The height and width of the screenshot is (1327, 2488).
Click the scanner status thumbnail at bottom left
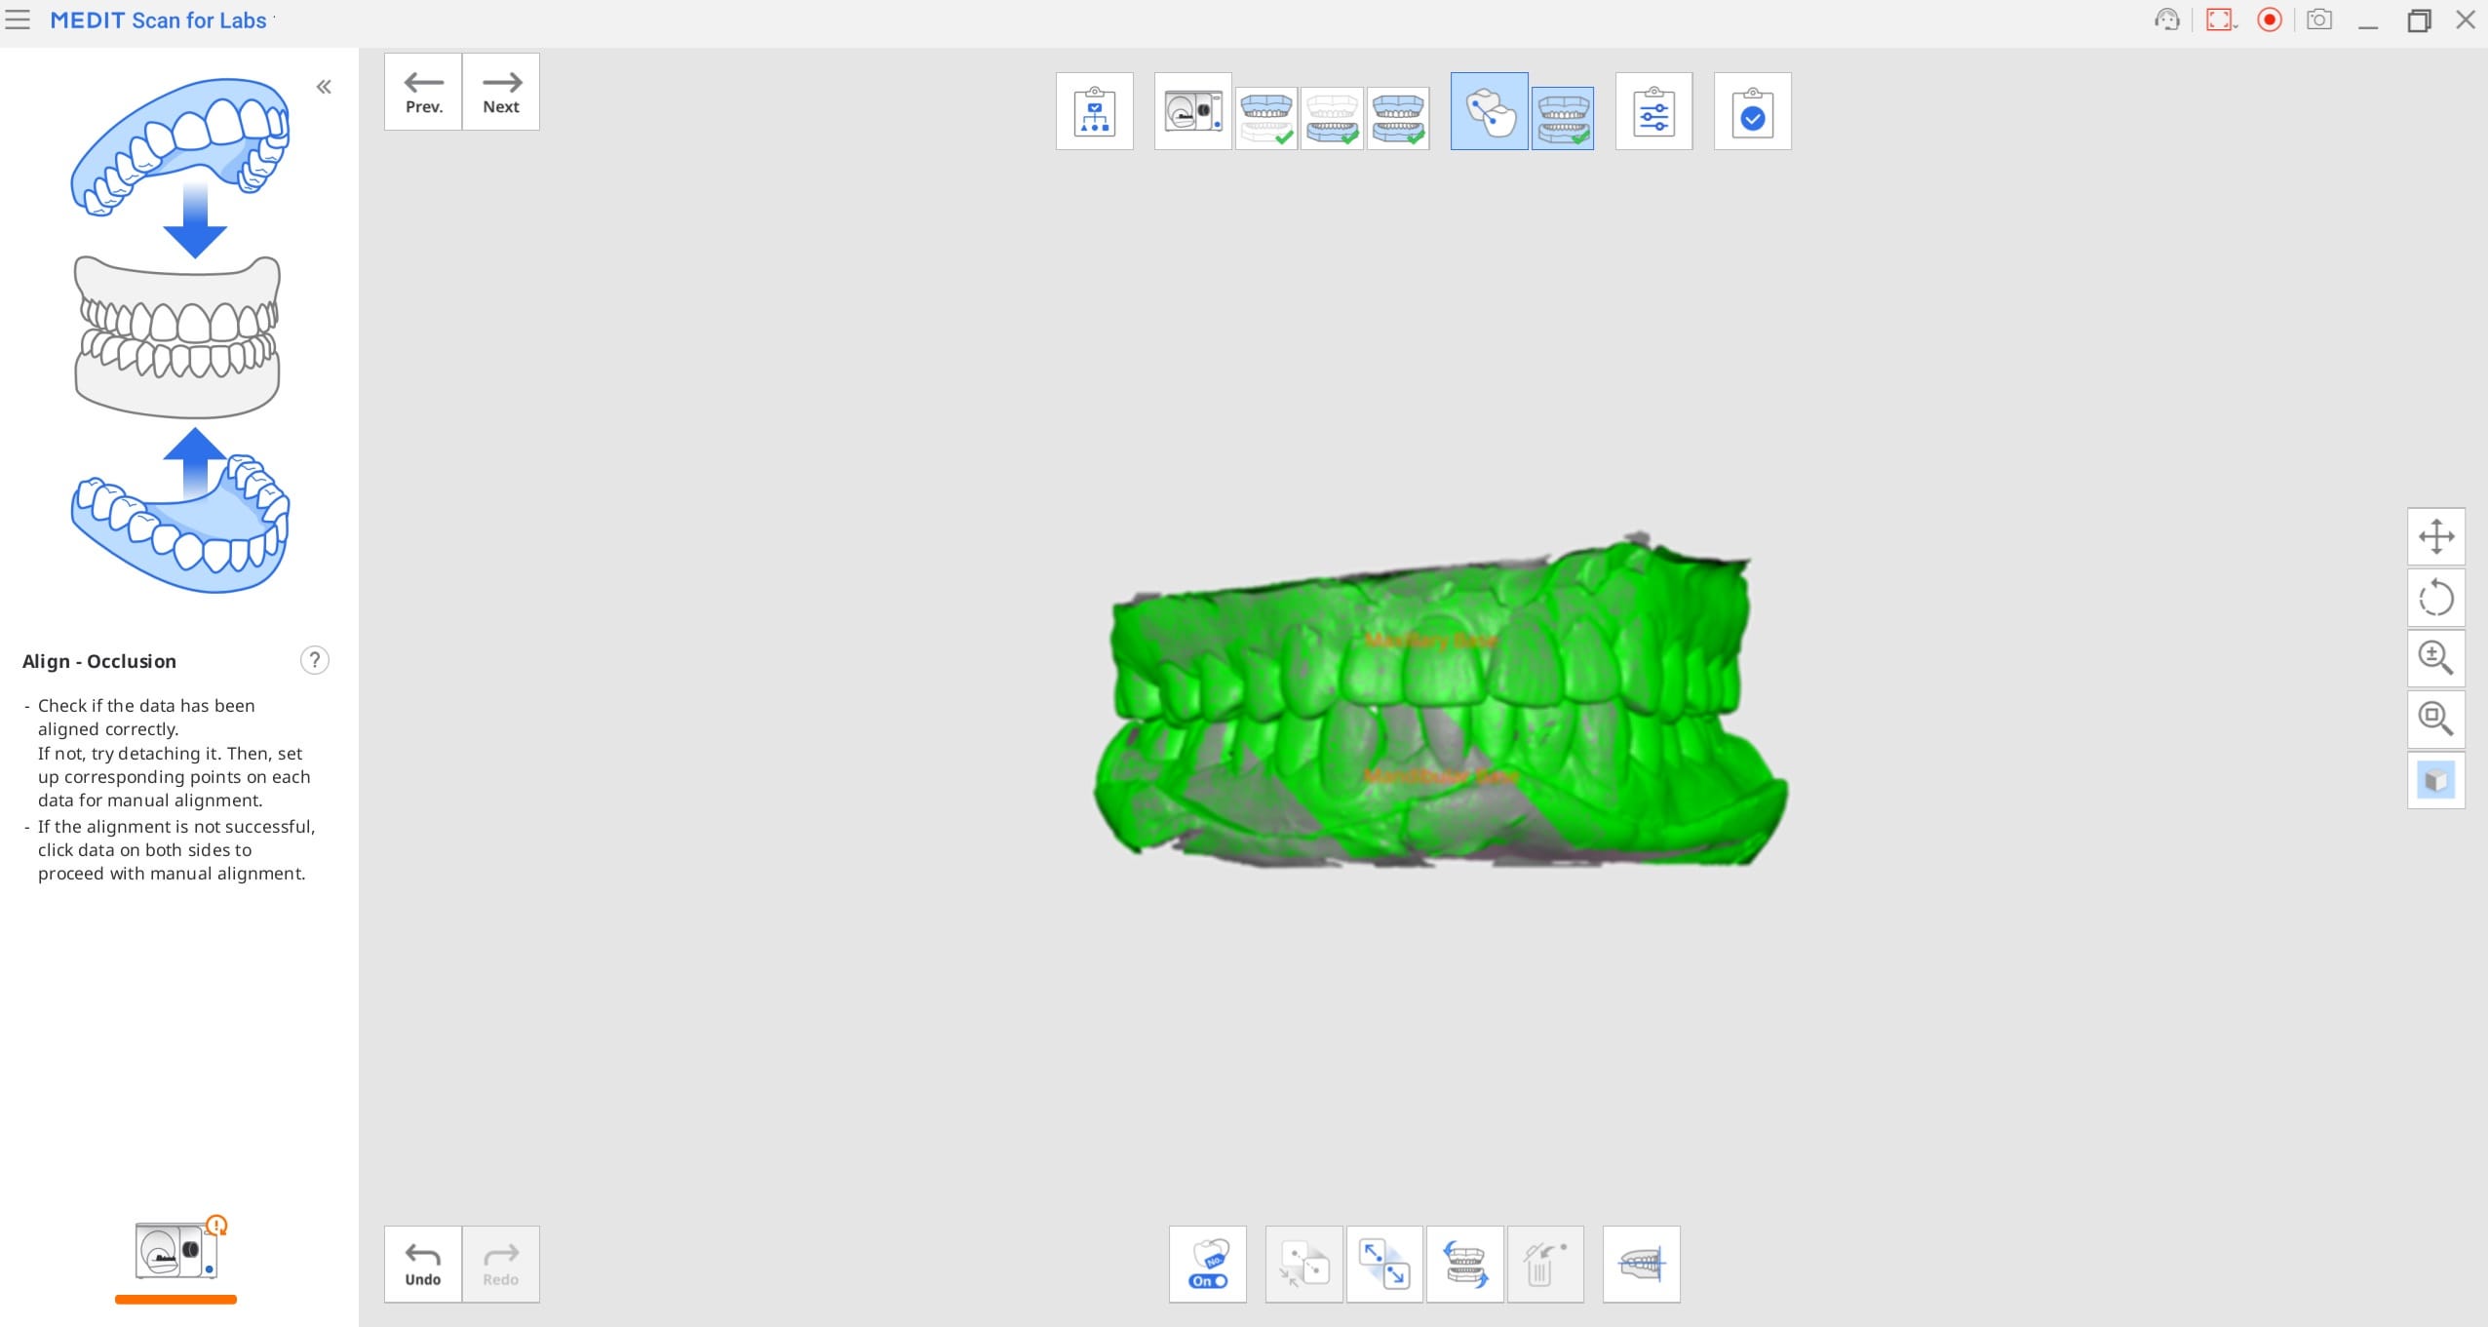coord(176,1250)
